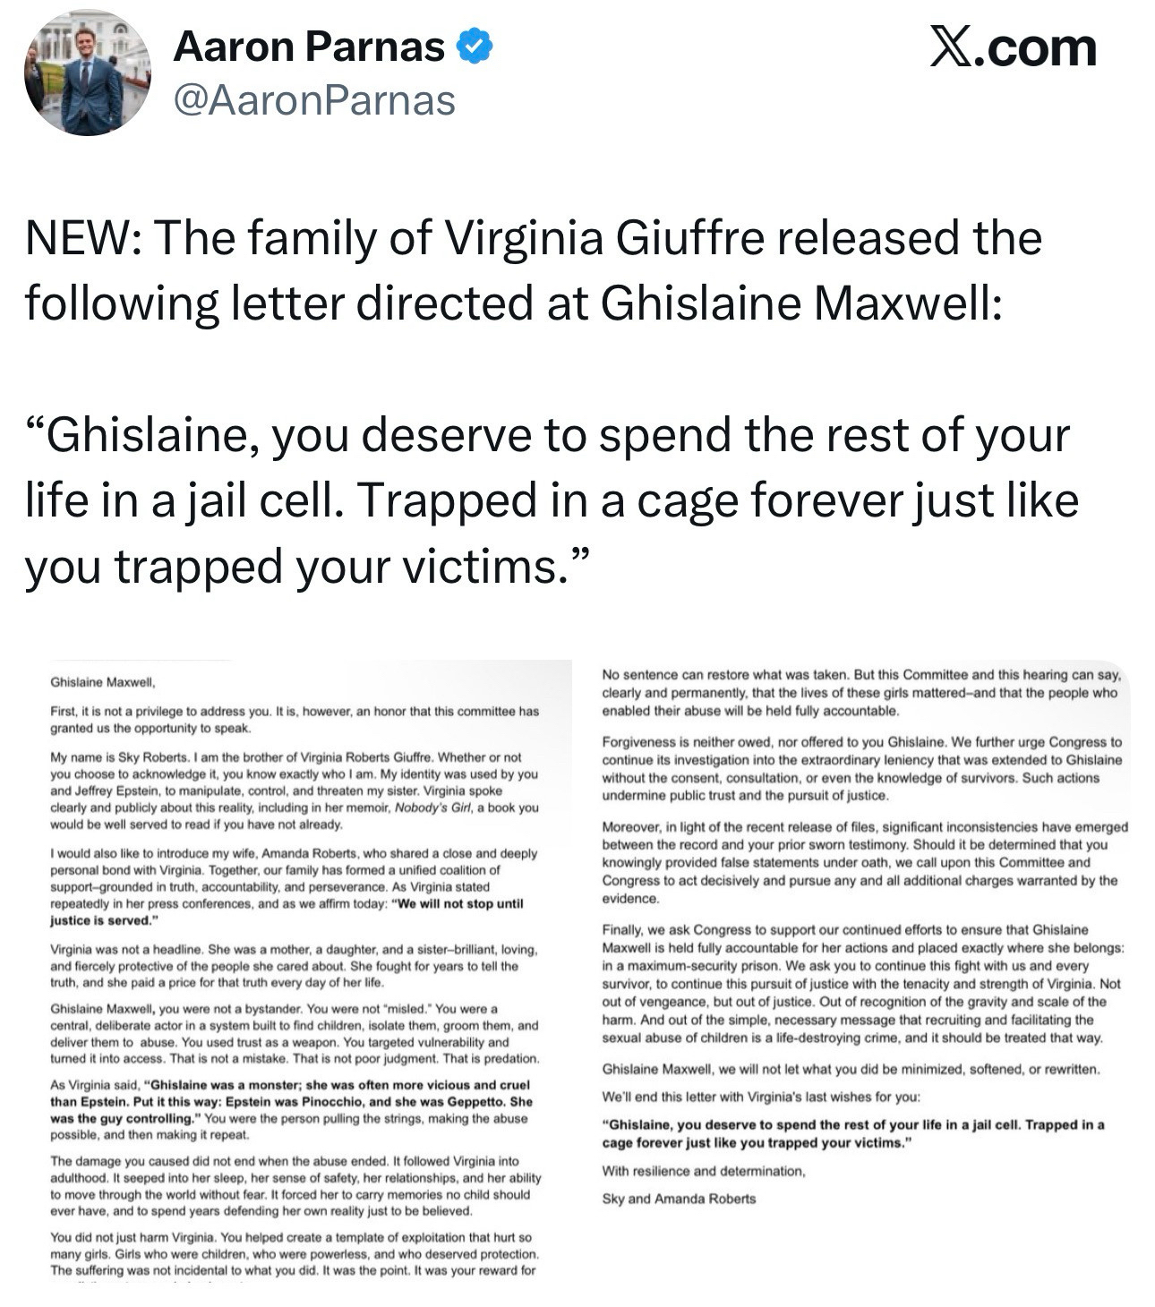The image size is (1155, 1307).
Task: Click the "Sky and Amanda Roberts" signature
Action: (x=679, y=1199)
